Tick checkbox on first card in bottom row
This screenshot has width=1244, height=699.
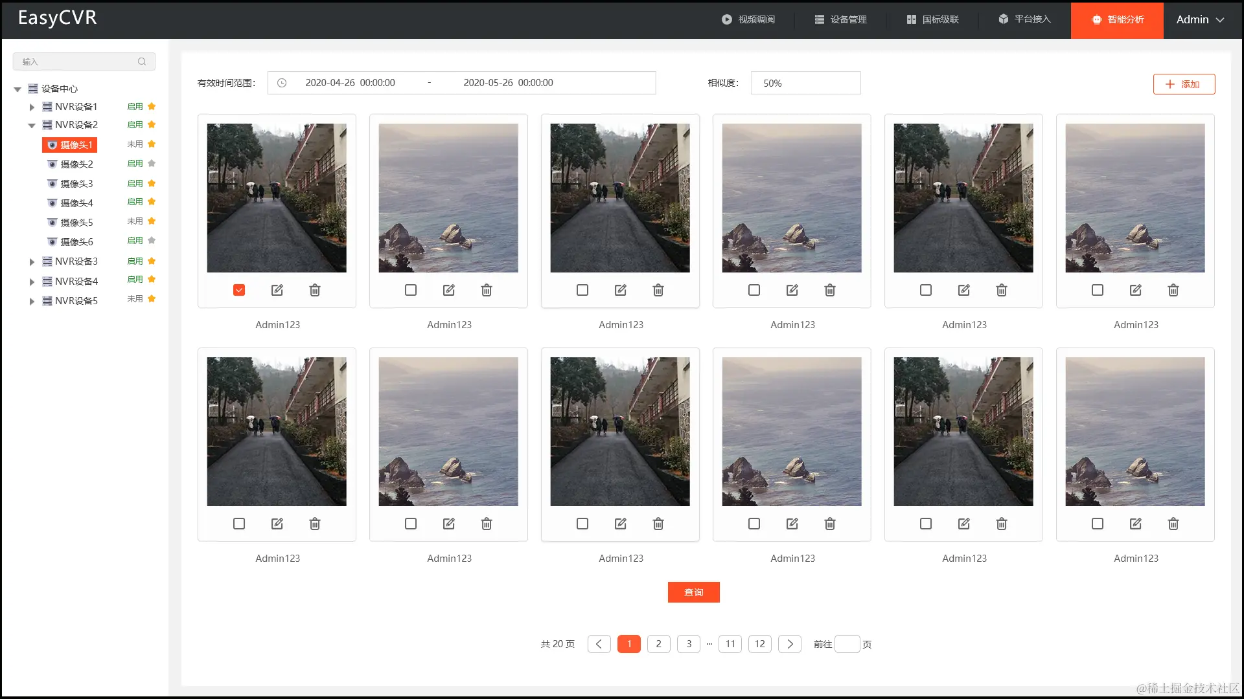(239, 524)
